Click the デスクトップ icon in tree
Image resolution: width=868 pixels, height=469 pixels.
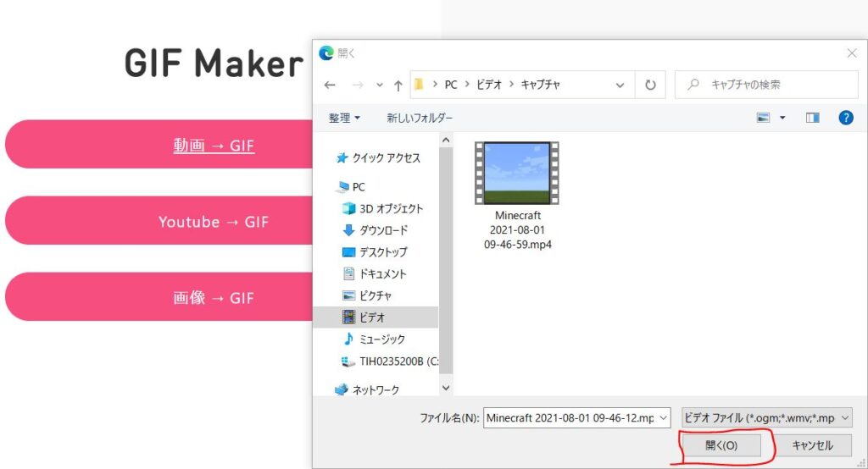coord(348,252)
